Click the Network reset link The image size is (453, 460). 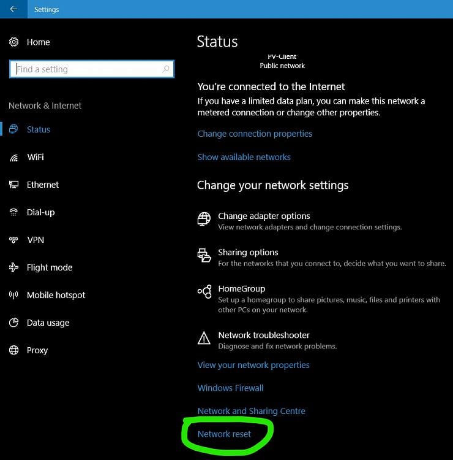click(224, 434)
